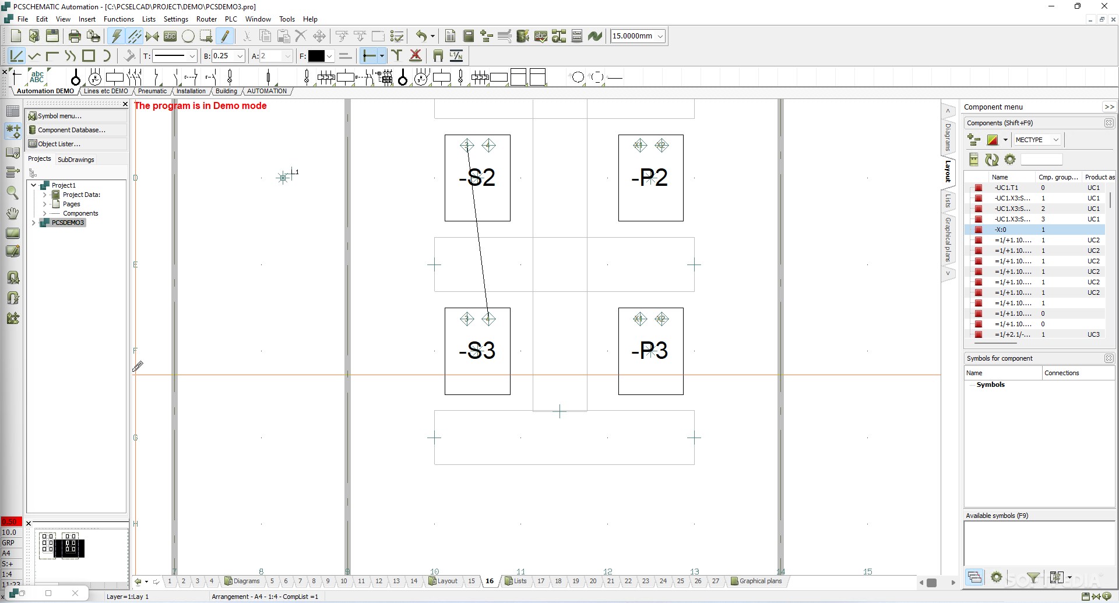Select the -X:0 component row
Viewport: 1119px width, 603px height.
[x=1034, y=230]
